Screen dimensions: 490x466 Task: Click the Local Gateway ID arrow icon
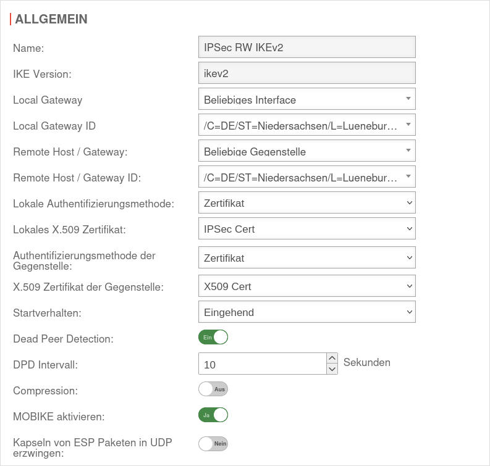pyautogui.click(x=408, y=125)
